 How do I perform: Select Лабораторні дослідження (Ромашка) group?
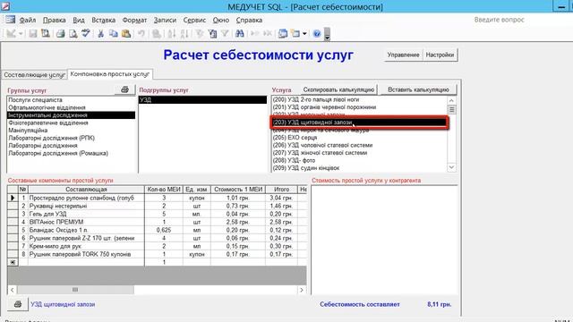pos(72,153)
